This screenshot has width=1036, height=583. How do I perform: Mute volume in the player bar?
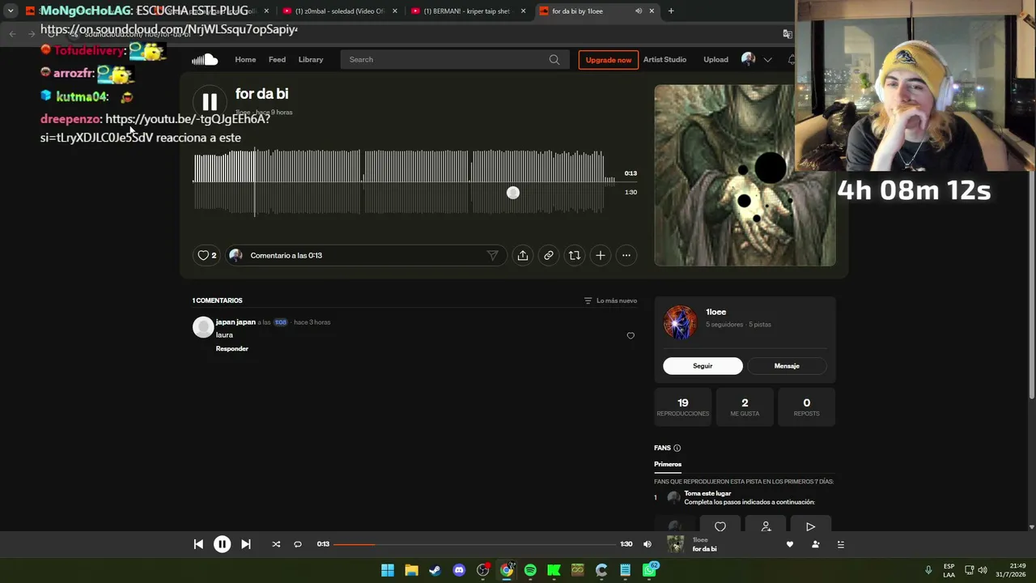coord(647,544)
